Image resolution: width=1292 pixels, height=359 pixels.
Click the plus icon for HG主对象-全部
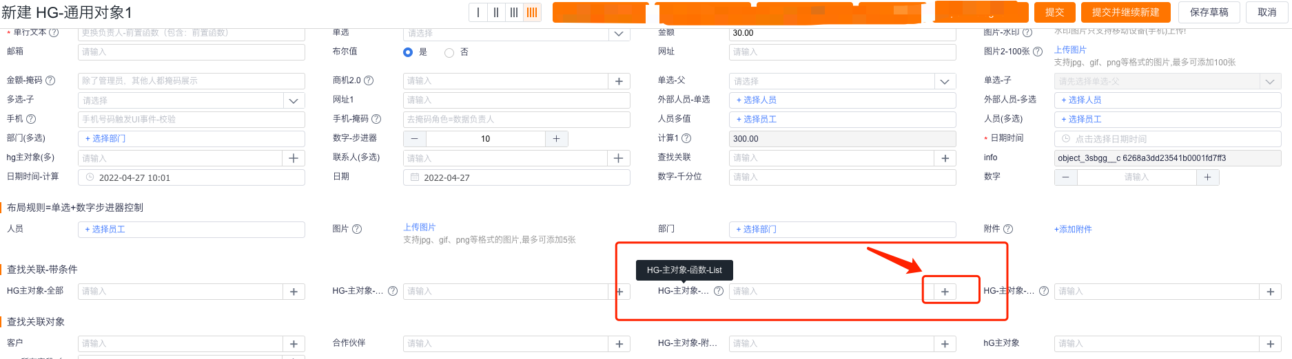tap(294, 292)
